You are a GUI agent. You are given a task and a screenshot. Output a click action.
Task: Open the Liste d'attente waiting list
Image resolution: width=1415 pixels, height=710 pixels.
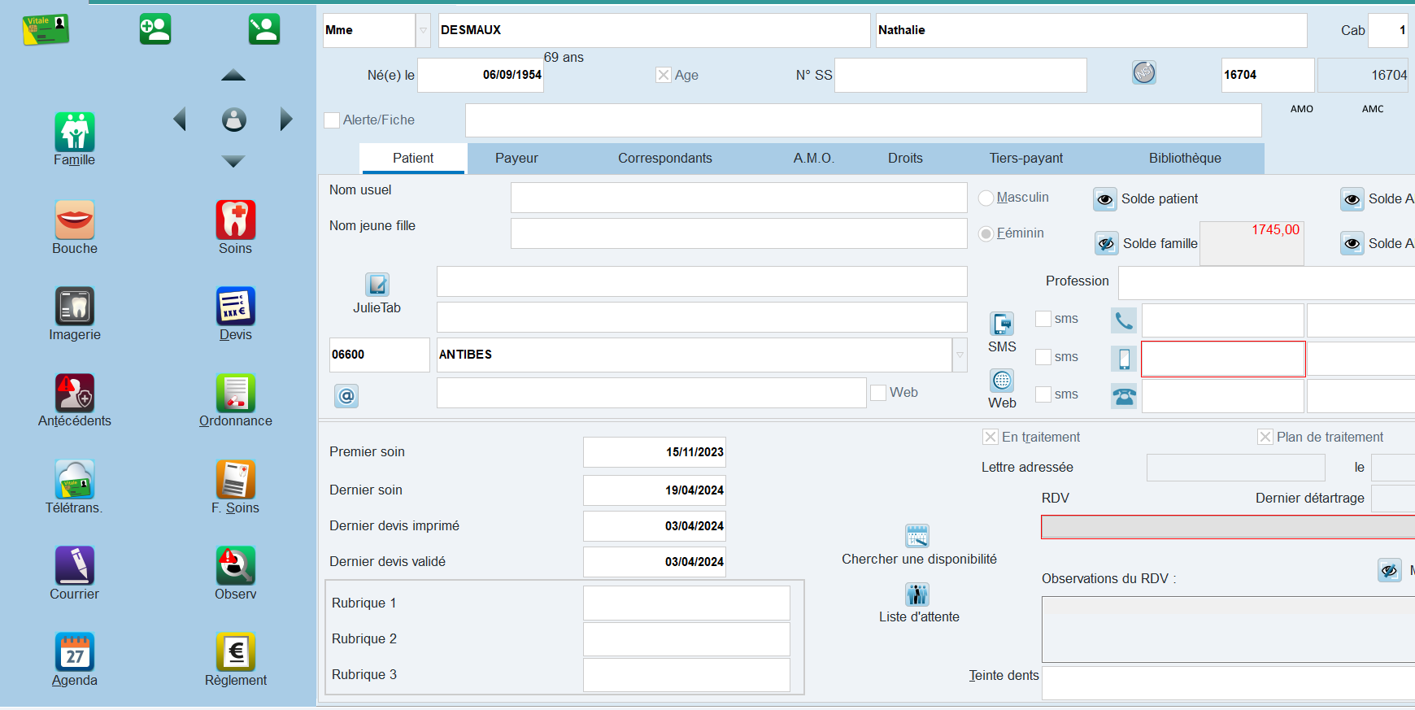917,595
